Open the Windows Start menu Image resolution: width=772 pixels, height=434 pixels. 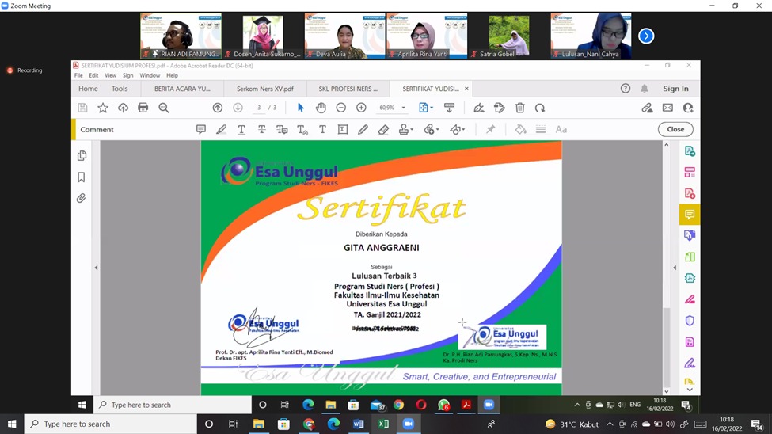click(x=12, y=424)
